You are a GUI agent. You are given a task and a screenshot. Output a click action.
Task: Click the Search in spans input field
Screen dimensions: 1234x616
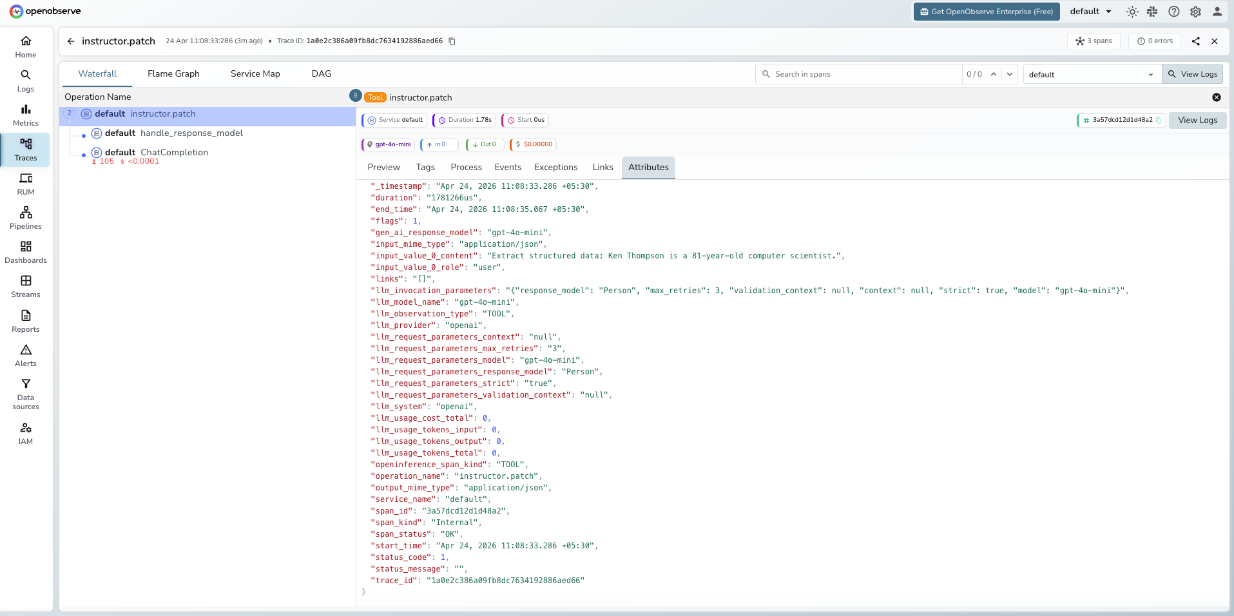857,73
